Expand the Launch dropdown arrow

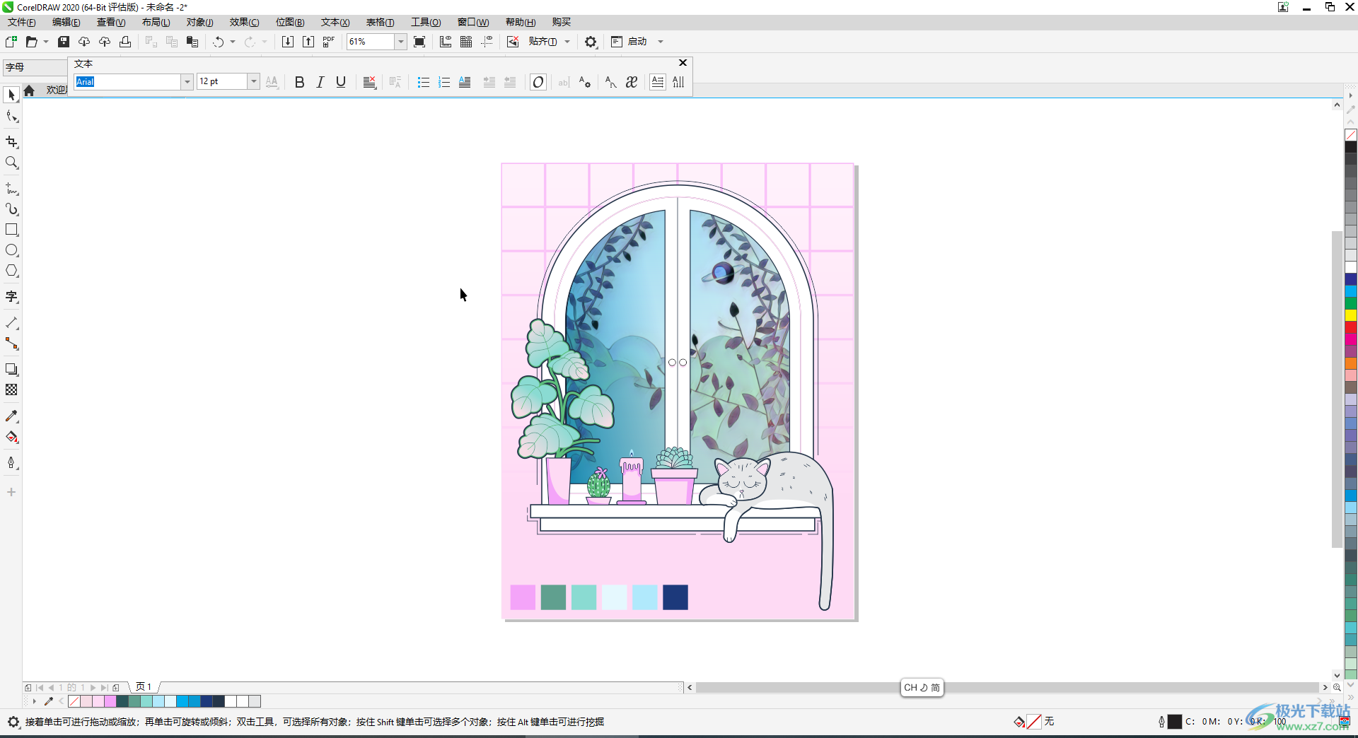coord(661,42)
